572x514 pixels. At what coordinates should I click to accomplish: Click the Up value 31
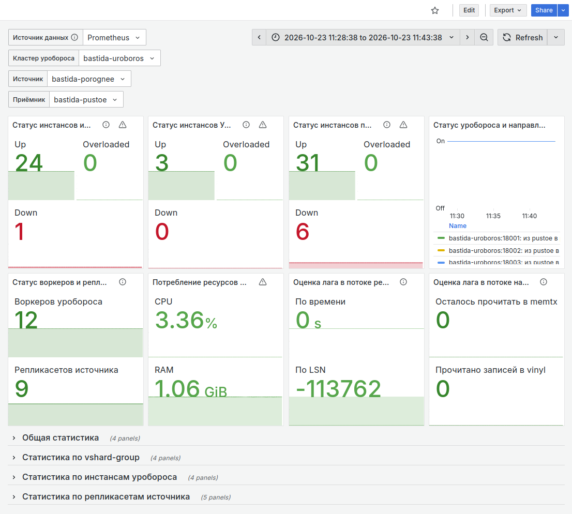tap(308, 162)
